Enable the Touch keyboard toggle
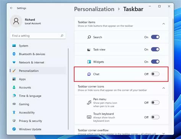 pos(155,117)
